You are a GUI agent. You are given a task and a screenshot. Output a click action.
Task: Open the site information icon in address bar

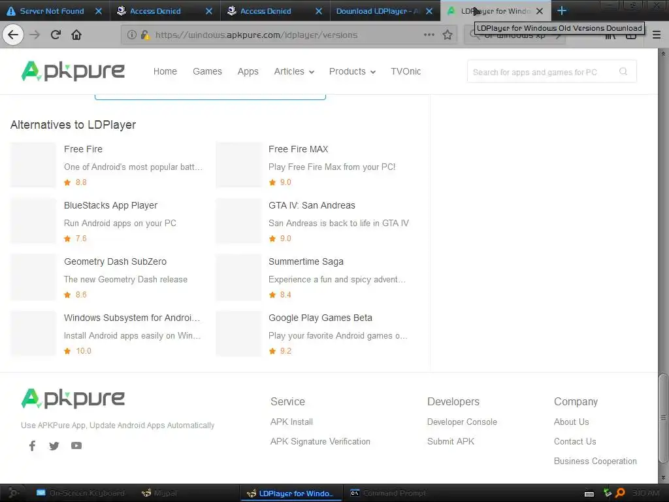pyautogui.click(x=132, y=35)
